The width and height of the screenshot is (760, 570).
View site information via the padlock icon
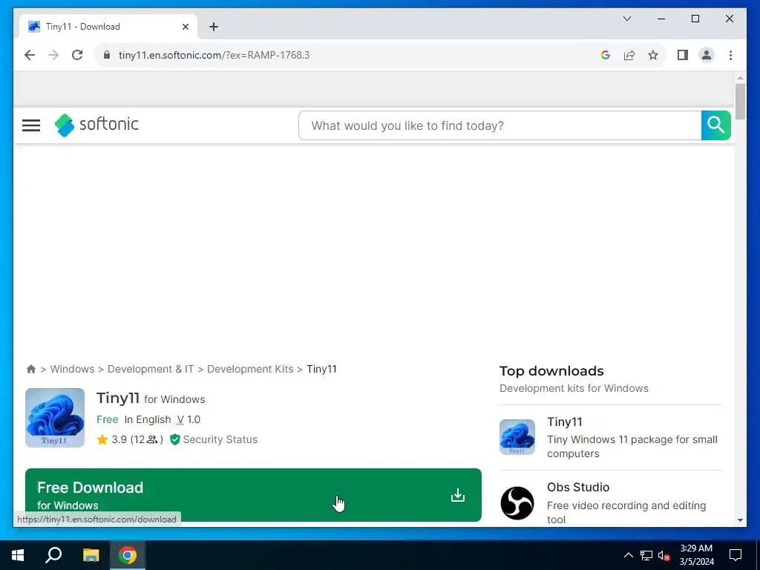tap(107, 55)
